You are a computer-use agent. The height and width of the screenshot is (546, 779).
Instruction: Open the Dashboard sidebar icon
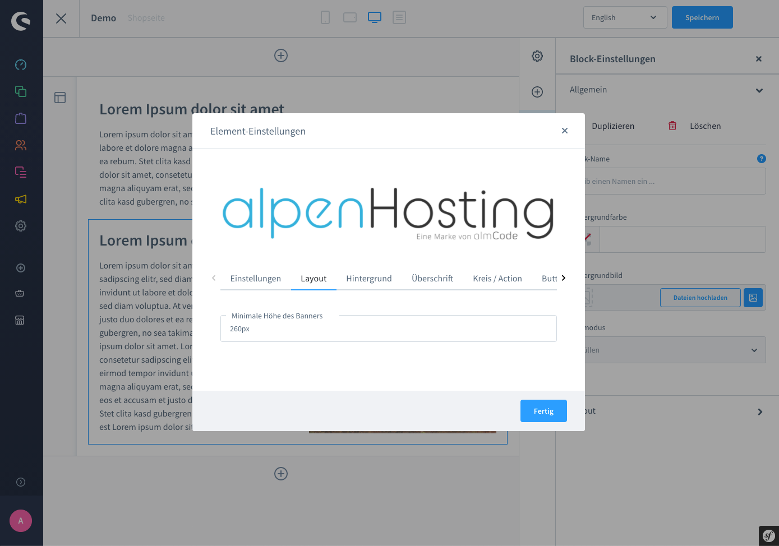click(21, 64)
